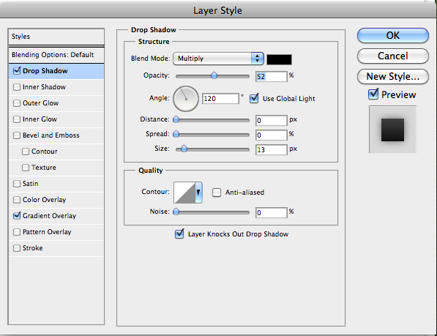Select the Gradient Overlay label
The width and height of the screenshot is (437, 336).
[x=49, y=216]
